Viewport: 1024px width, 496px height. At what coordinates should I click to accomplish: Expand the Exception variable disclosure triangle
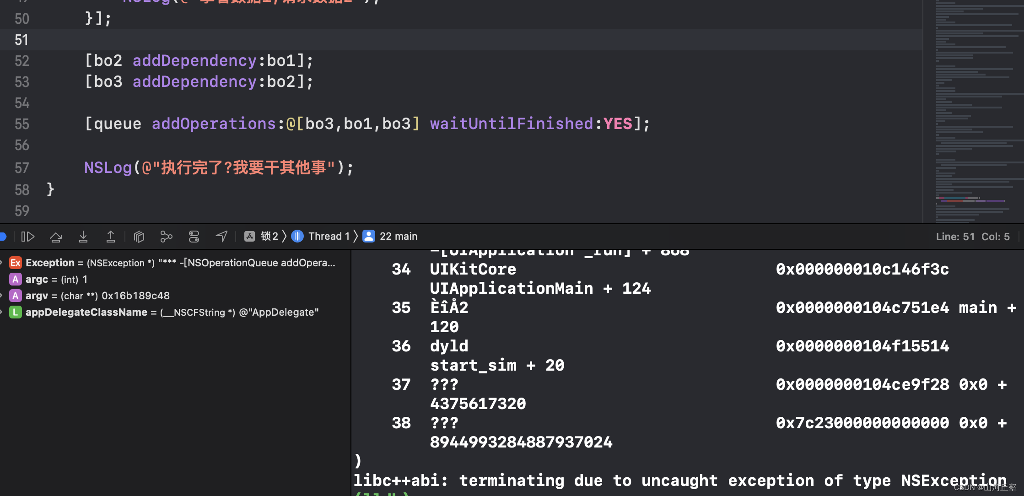pos(2,263)
